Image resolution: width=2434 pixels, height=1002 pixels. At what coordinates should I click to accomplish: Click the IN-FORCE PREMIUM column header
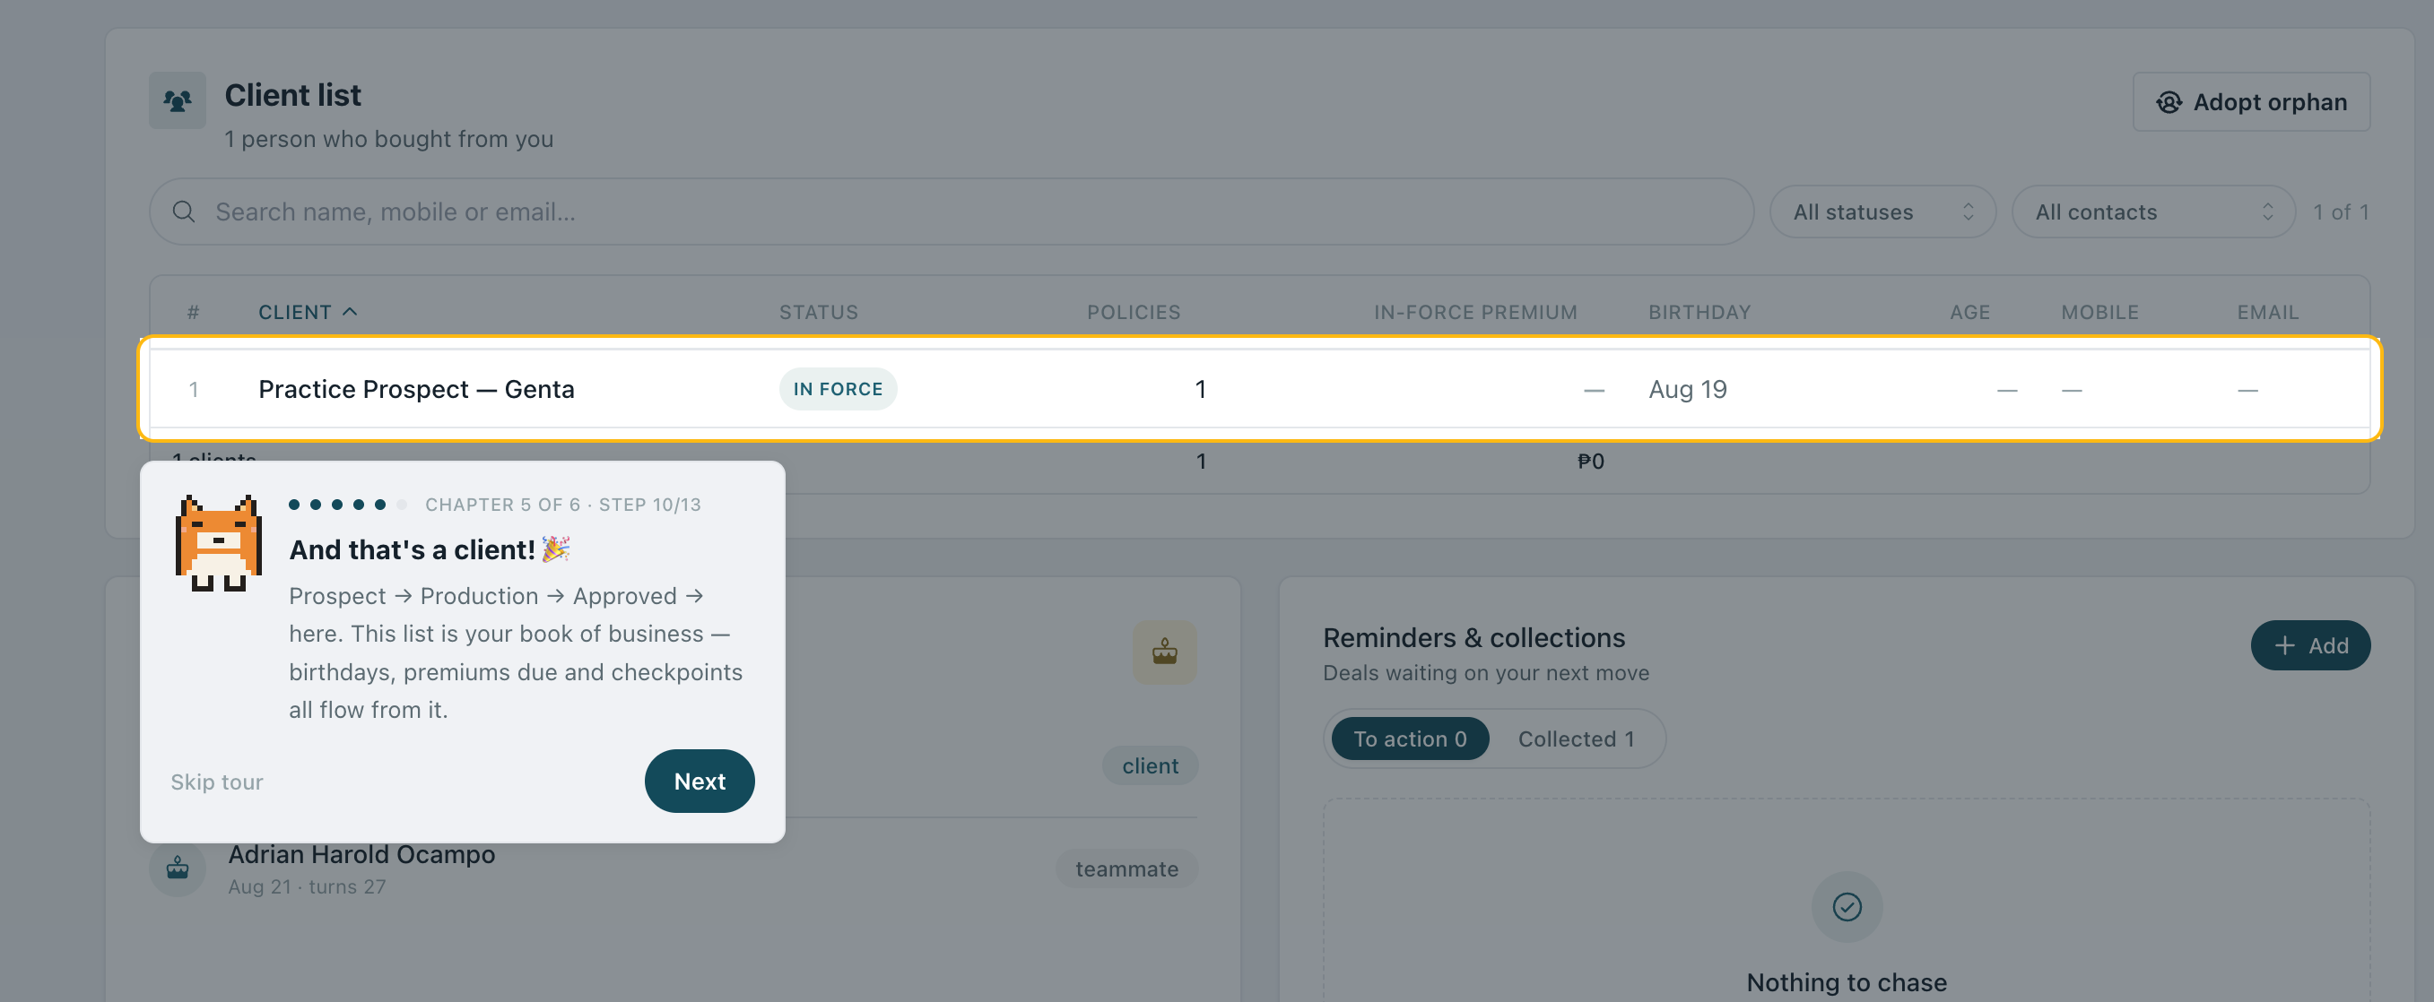tap(1475, 312)
